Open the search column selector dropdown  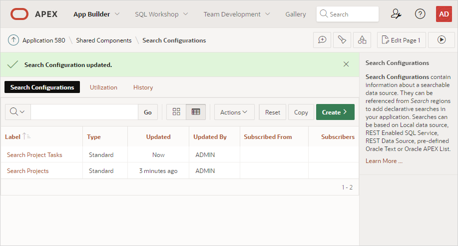[17, 111]
